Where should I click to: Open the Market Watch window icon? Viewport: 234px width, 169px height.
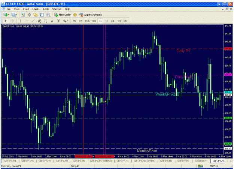pos(23,15)
